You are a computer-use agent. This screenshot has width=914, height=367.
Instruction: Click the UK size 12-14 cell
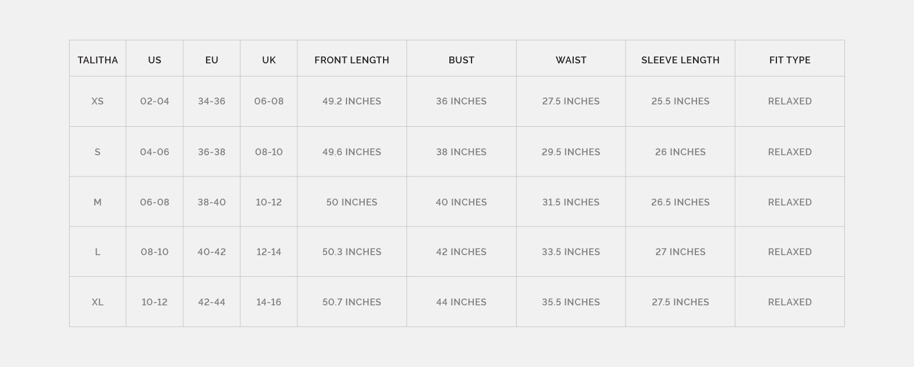pyautogui.click(x=269, y=252)
